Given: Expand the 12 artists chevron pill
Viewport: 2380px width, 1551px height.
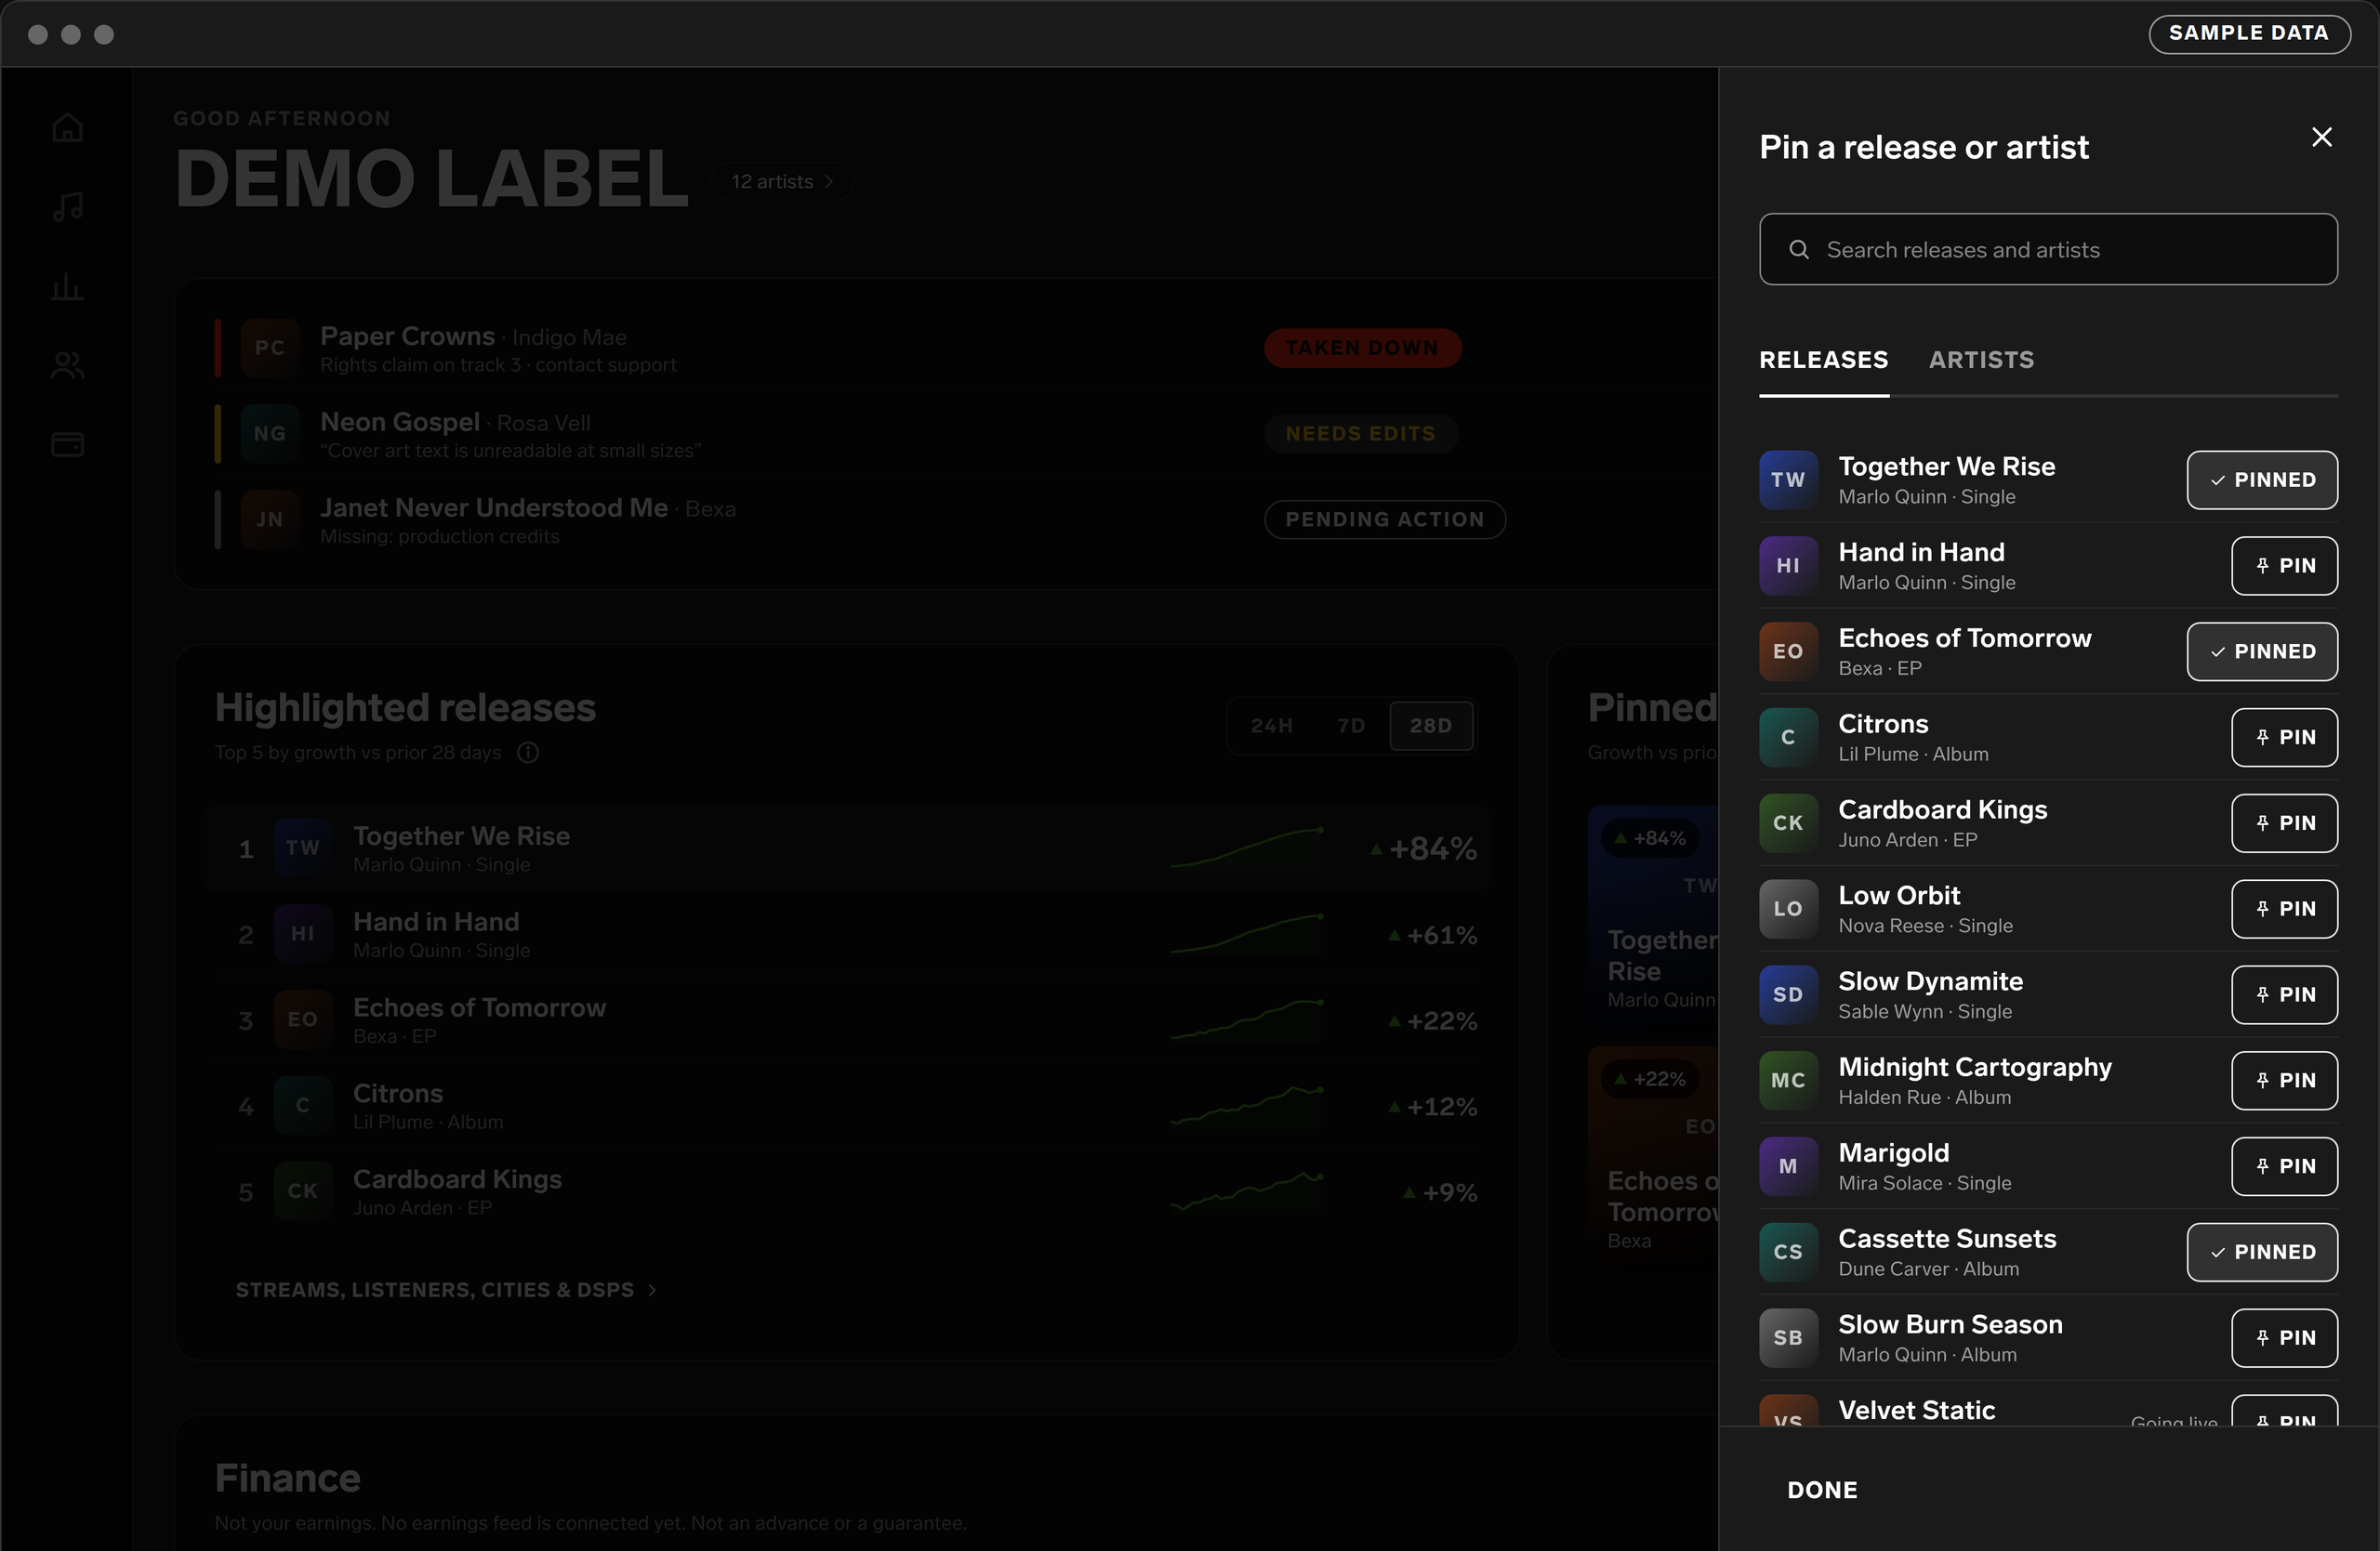Looking at the screenshot, I should click(x=782, y=182).
